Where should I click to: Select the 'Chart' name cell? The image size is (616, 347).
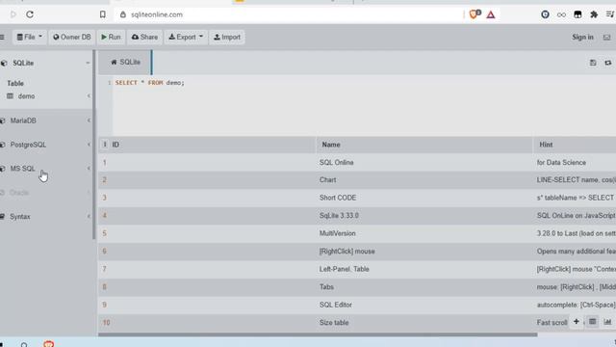click(327, 180)
